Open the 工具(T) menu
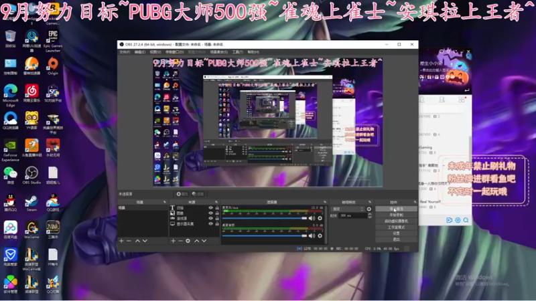The image size is (536, 301). 237,52
